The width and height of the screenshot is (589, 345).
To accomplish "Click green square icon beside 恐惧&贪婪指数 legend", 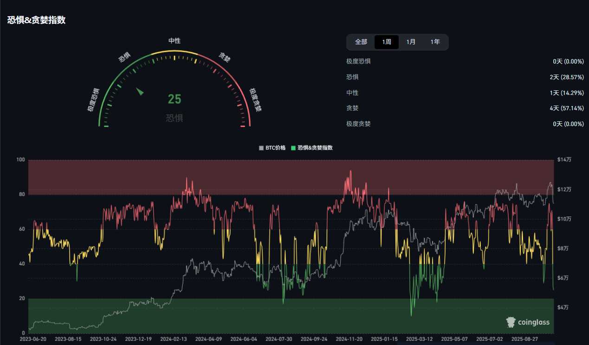I will coord(293,148).
